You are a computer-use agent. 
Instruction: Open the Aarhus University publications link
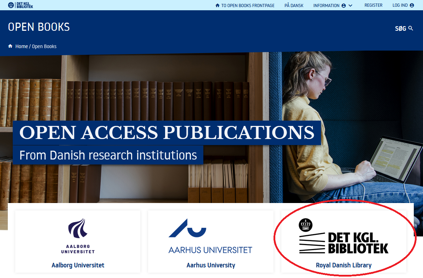pos(211,265)
